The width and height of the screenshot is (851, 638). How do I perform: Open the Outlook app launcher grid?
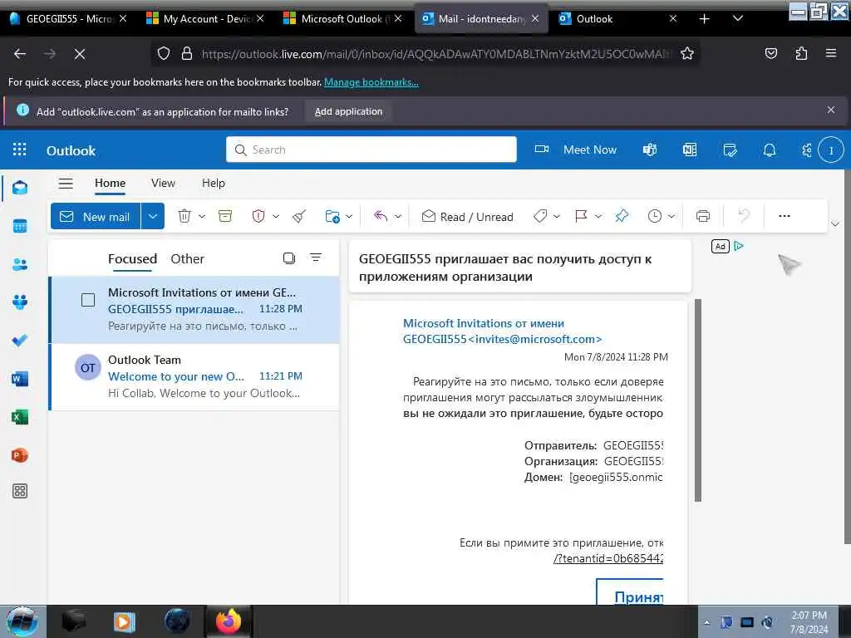tap(20, 150)
